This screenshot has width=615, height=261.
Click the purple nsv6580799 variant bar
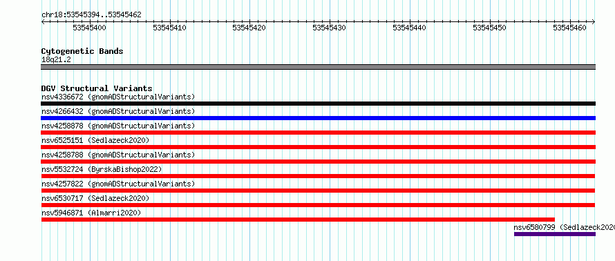tap(555, 234)
